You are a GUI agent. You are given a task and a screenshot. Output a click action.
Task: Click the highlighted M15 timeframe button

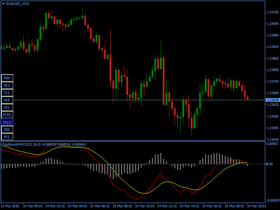tap(7, 122)
